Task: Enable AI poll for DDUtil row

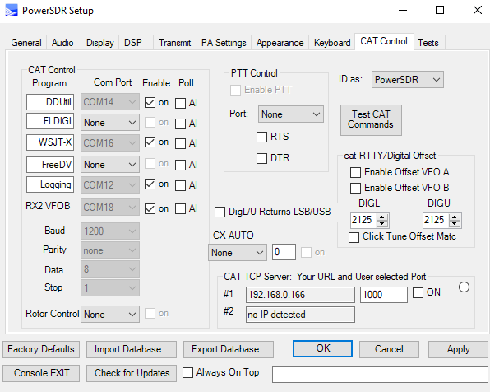Action: pos(180,103)
